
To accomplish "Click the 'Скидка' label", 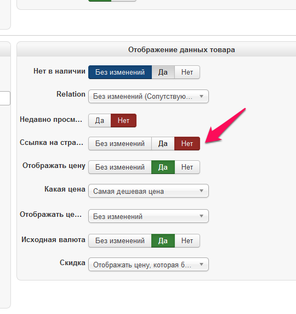I will (x=72, y=263).
